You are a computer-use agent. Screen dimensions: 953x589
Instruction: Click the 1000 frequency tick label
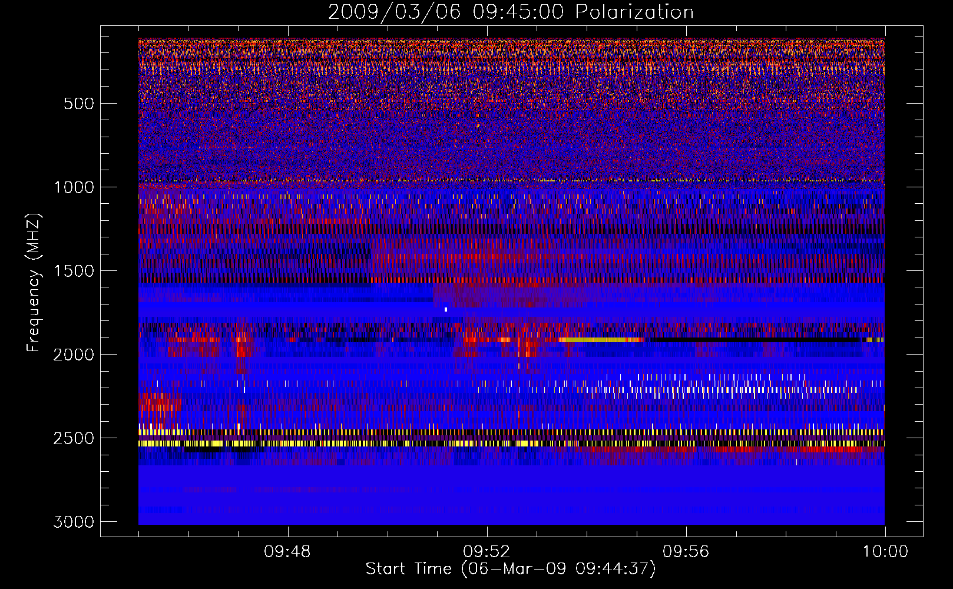pos(74,187)
